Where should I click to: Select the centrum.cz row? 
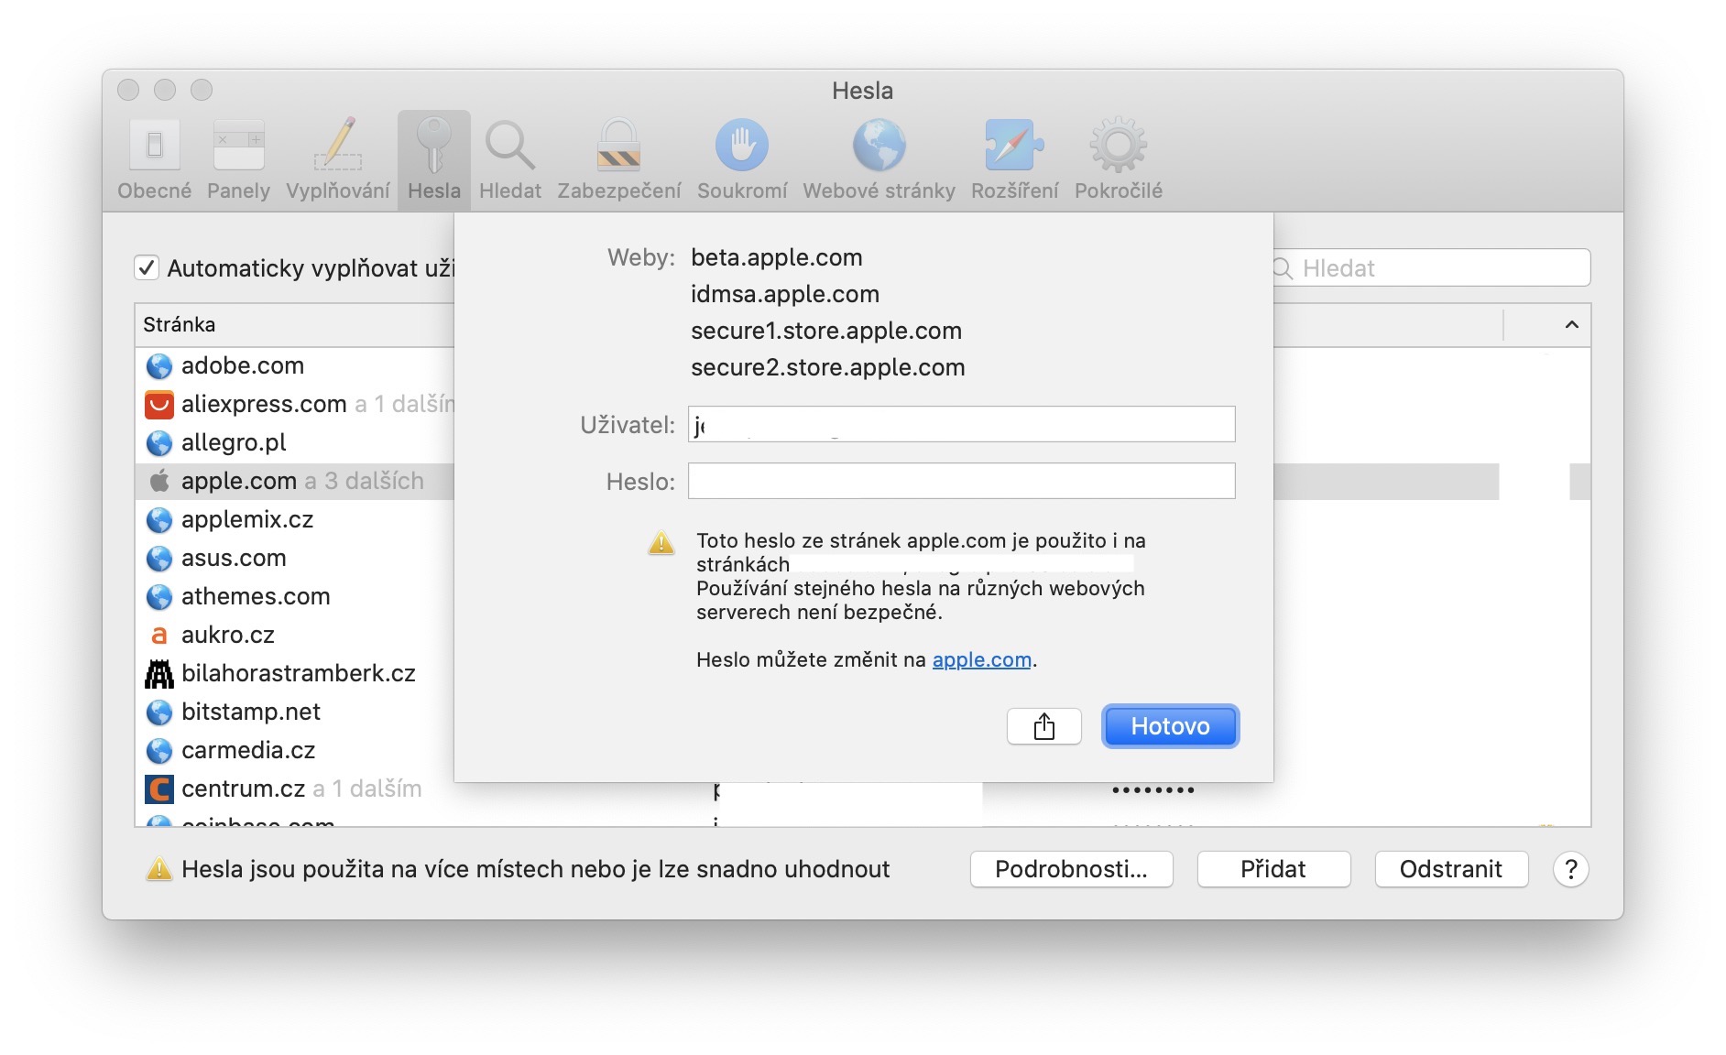295,789
